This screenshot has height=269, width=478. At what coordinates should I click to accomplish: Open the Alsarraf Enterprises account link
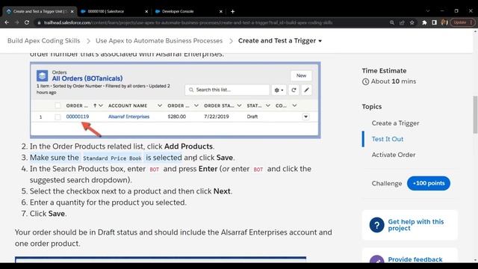(128, 117)
